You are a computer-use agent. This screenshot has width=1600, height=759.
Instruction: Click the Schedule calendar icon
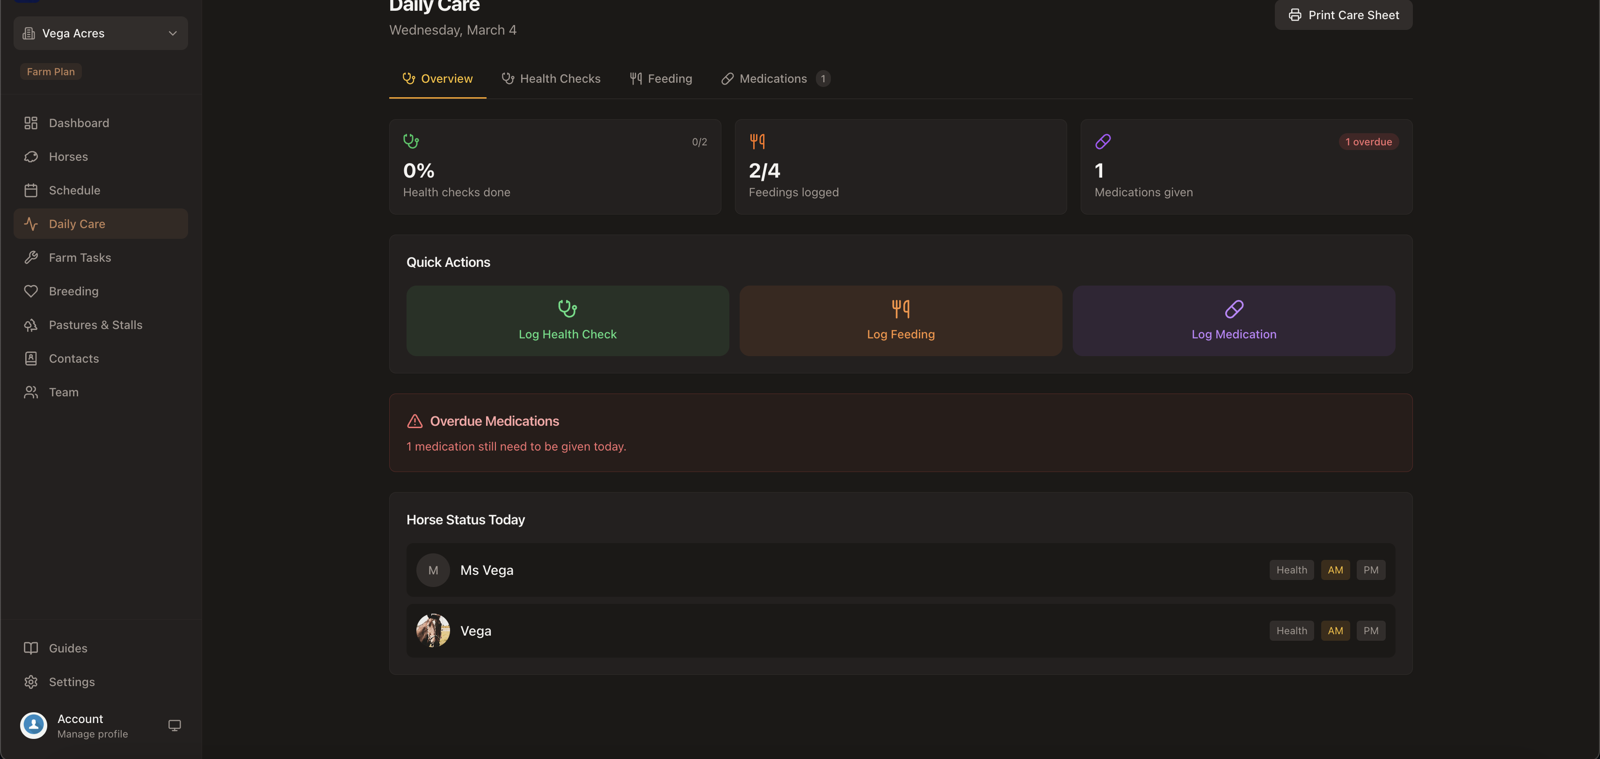(32, 190)
